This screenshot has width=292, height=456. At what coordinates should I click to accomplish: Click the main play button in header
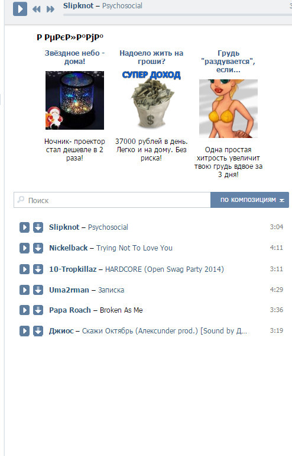(x=20, y=9)
